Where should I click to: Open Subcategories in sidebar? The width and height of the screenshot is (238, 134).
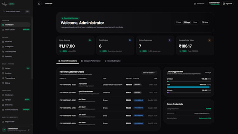coord(15,51)
